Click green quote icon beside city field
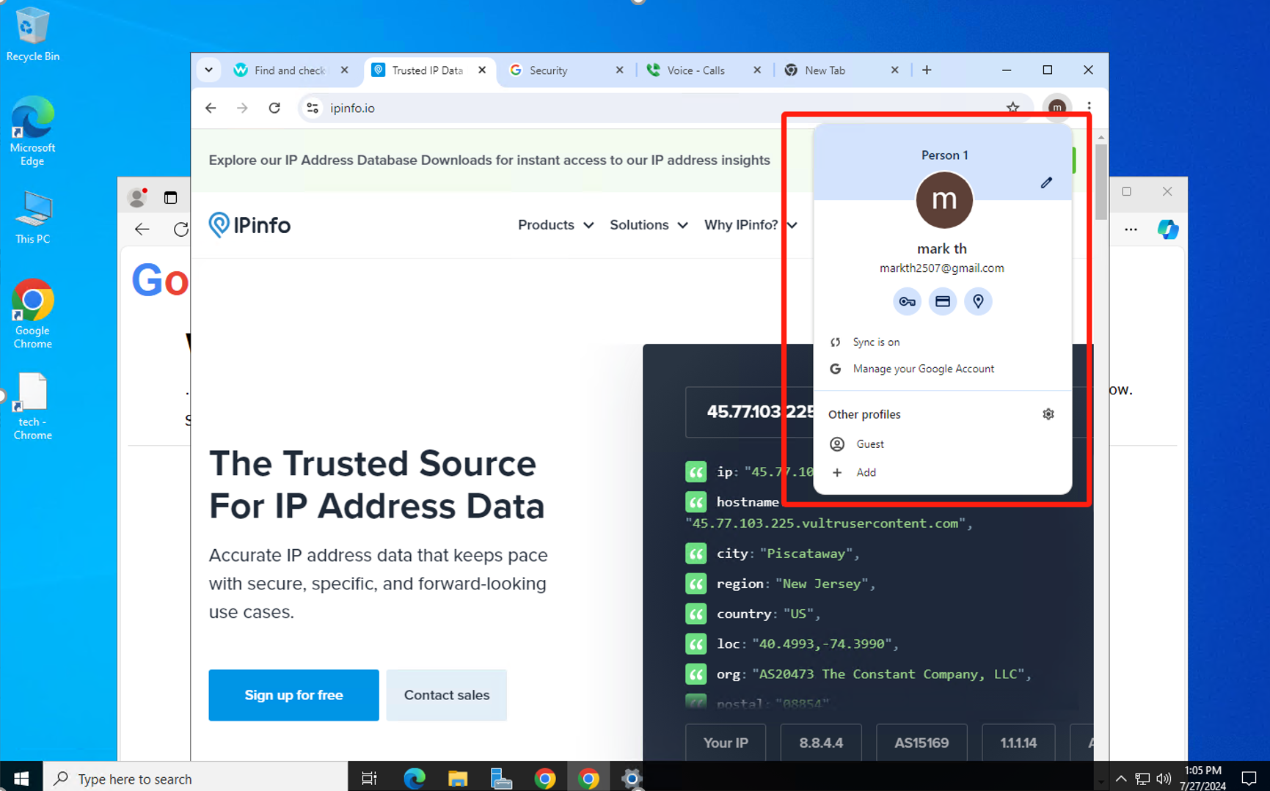The image size is (1270, 791). [x=696, y=553]
